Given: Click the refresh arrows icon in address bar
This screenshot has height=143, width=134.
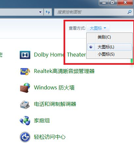Looking at the screenshot, I should click(x=48, y=12).
